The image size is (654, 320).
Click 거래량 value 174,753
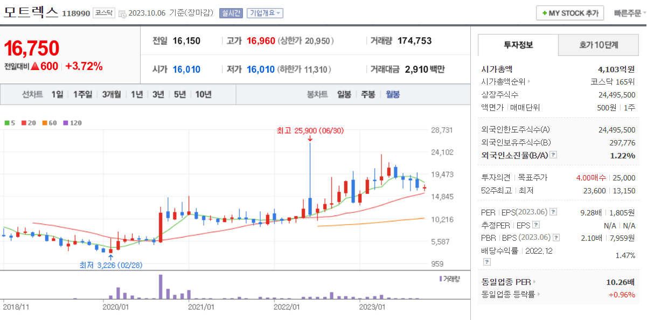(x=414, y=40)
